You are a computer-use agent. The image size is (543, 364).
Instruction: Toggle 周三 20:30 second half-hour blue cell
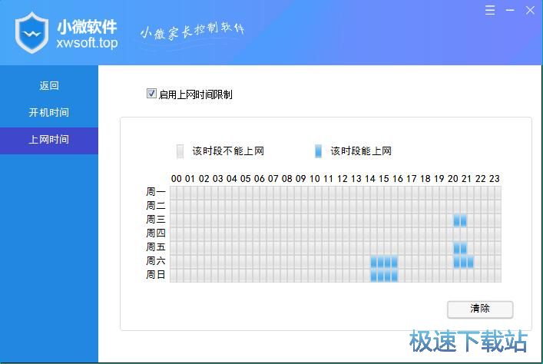(463, 220)
